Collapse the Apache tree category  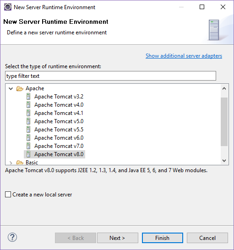(x=11, y=88)
